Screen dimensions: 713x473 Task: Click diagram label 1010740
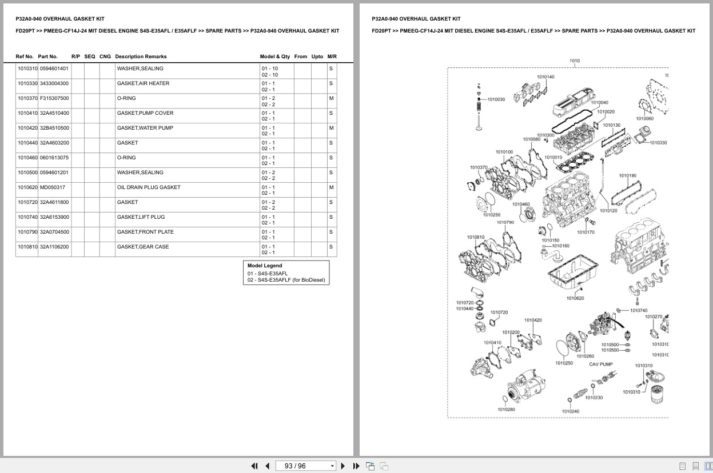click(x=639, y=311)
